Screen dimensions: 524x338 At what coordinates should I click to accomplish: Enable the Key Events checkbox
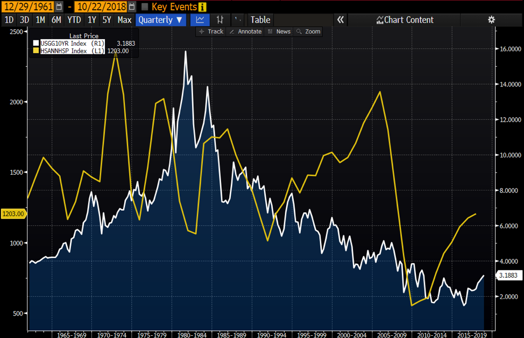[145, 7]
